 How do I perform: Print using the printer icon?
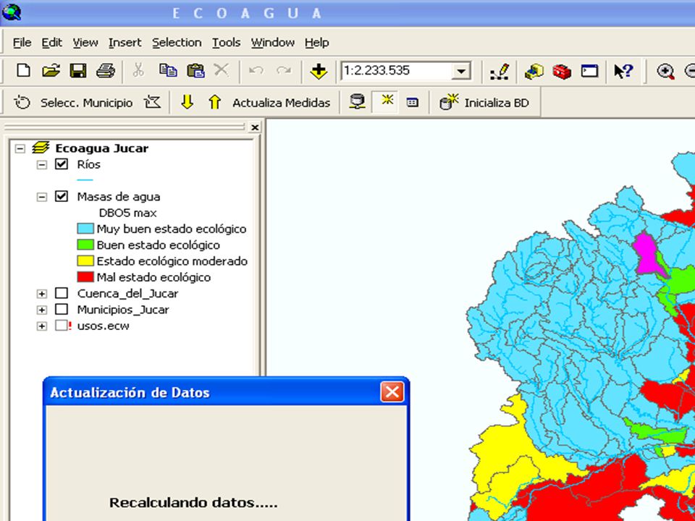(106, 70)
